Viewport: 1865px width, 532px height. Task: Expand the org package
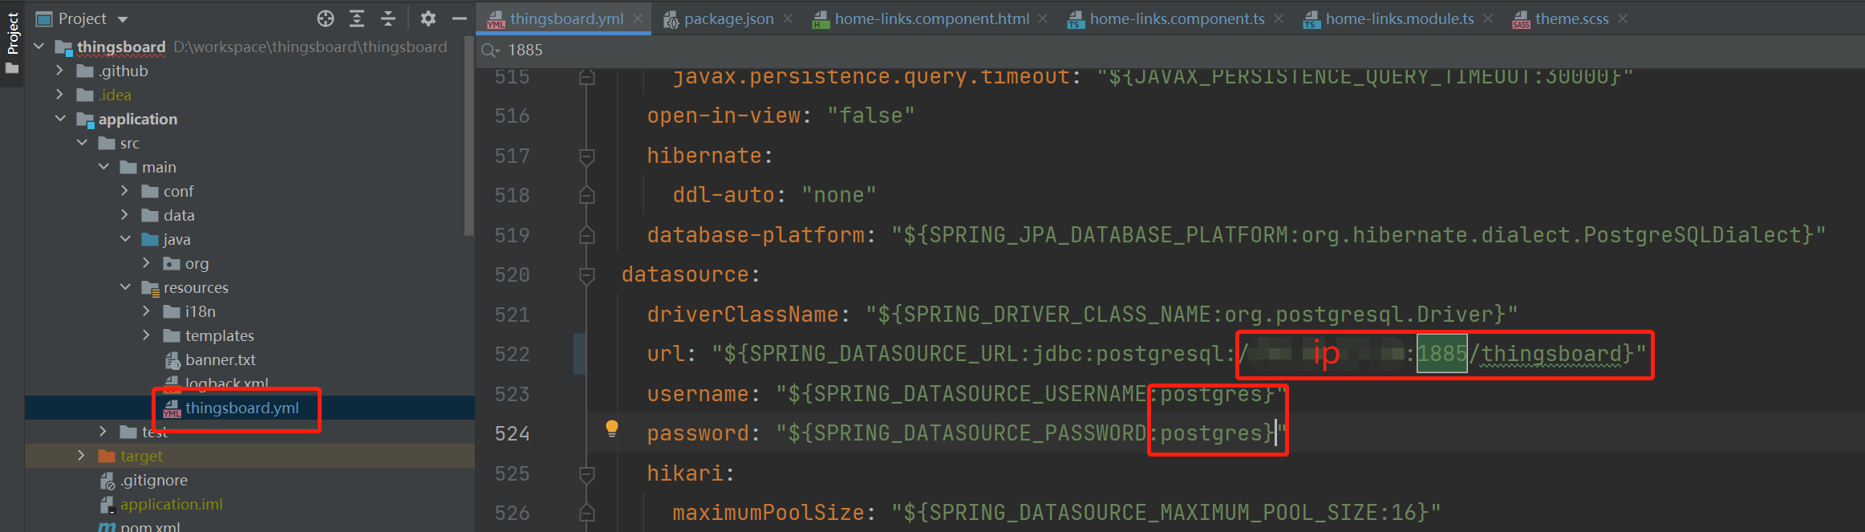click(x=147, y=263)
